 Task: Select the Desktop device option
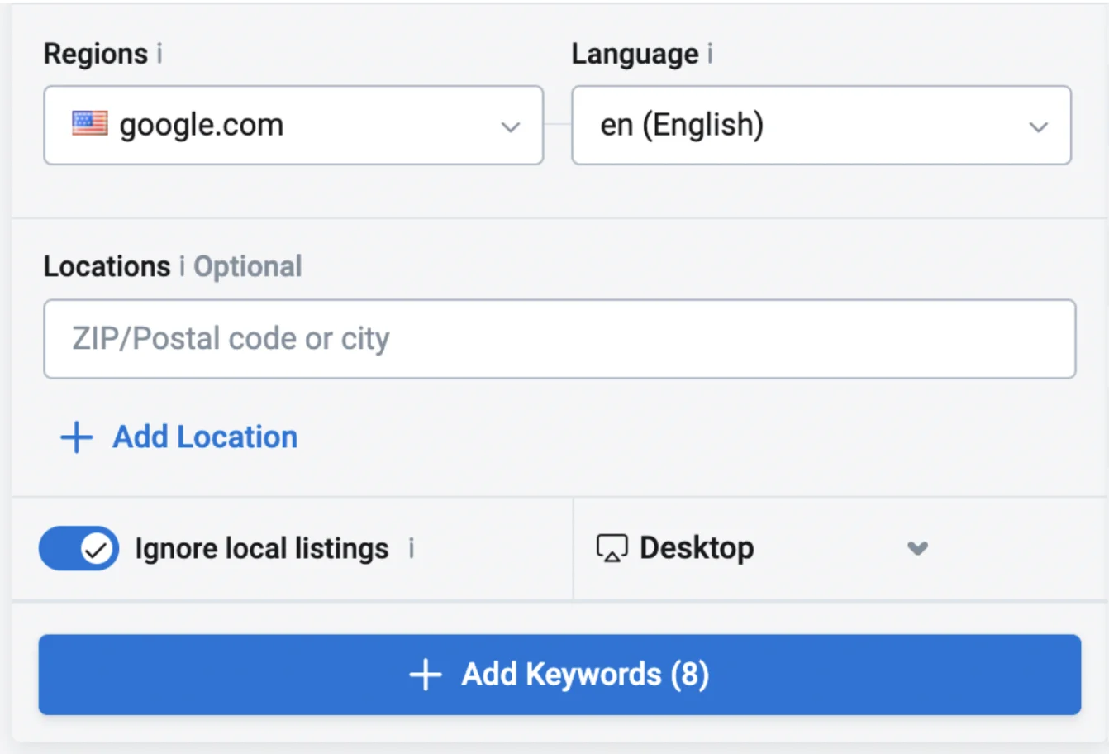(x=696, y=547)
